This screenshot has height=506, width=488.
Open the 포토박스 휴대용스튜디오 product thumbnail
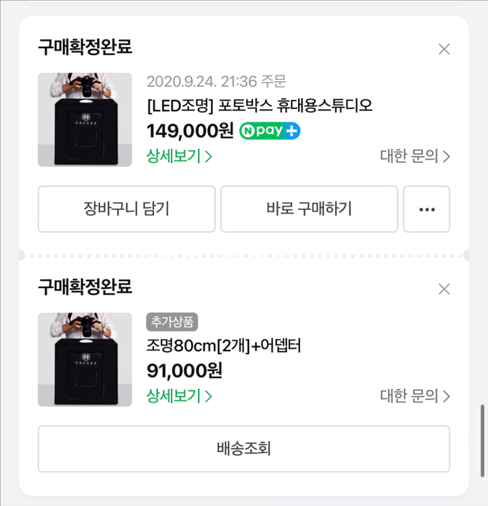(x=85, y=120)
